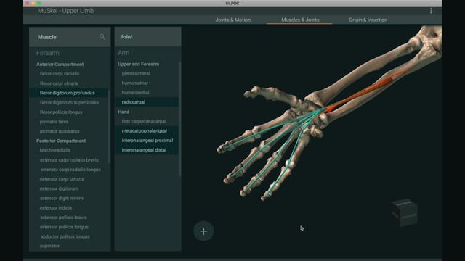Screen dimensions: 465x261
Task: Select extensor digiti minimi muscle
Action: pyautogui.click(x=62, y=198)
